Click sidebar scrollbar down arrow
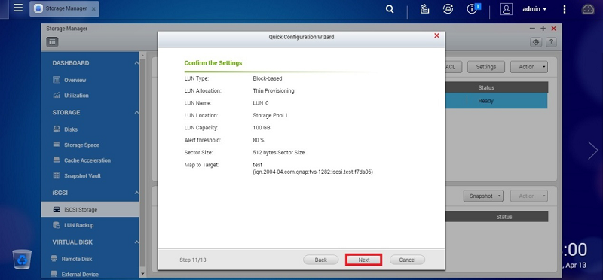 tap(142, 274)
